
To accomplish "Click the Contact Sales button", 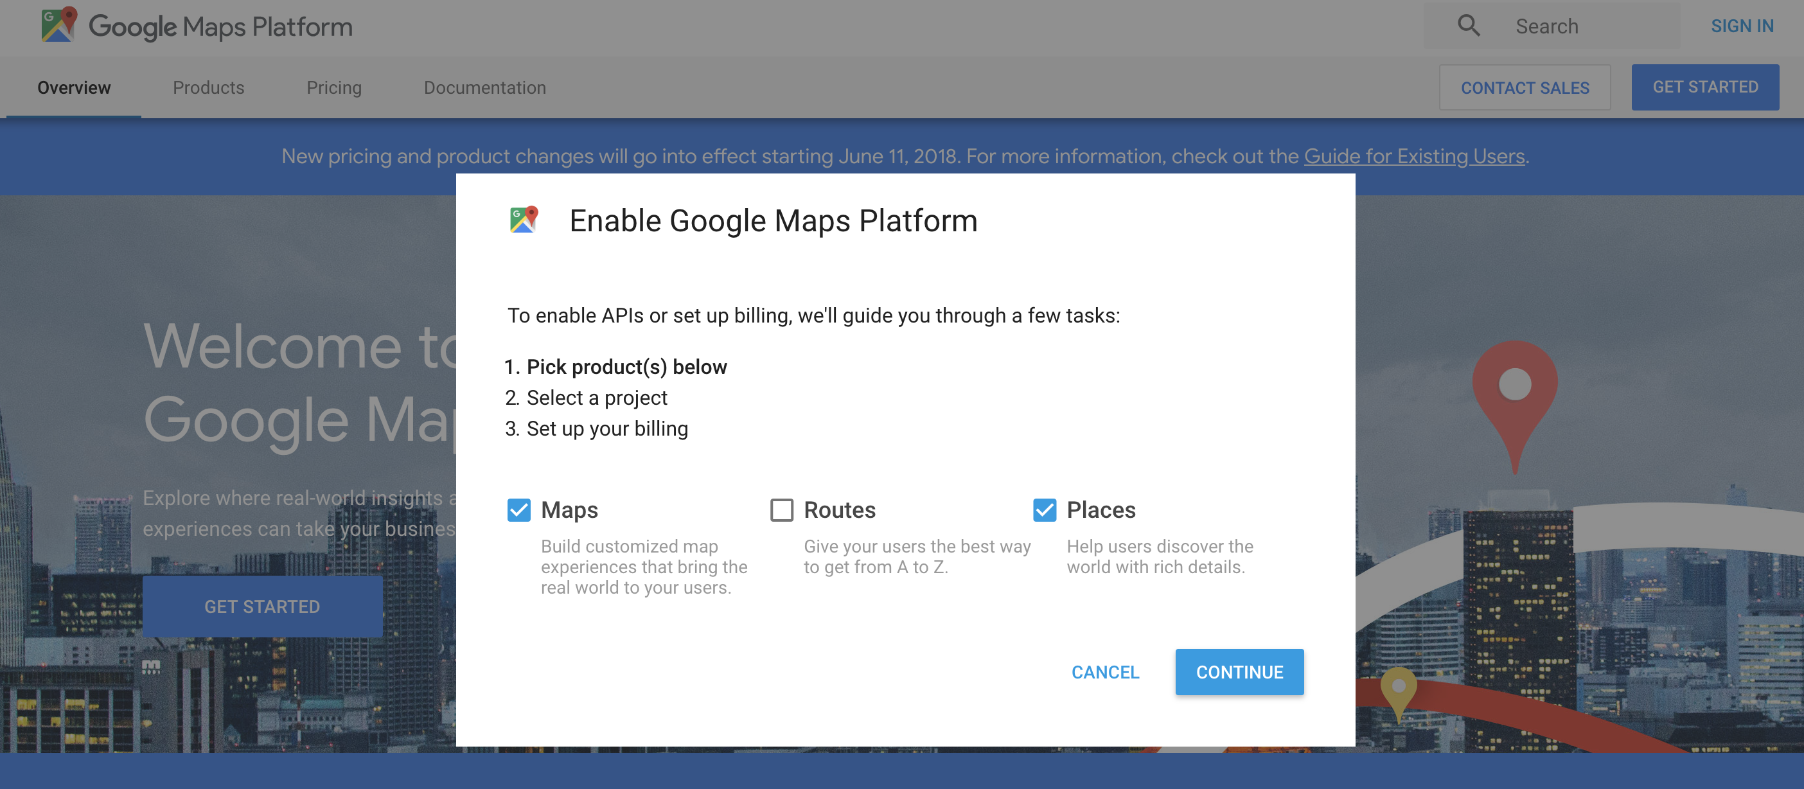I will pos(1524,87).
